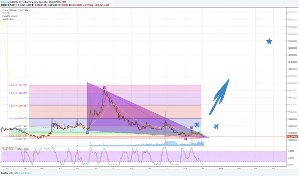Screen dimensions: 299x176
Task: Select the airplane icon below the blue arrow
Action: pyautogui.click(x=216, y=126)
